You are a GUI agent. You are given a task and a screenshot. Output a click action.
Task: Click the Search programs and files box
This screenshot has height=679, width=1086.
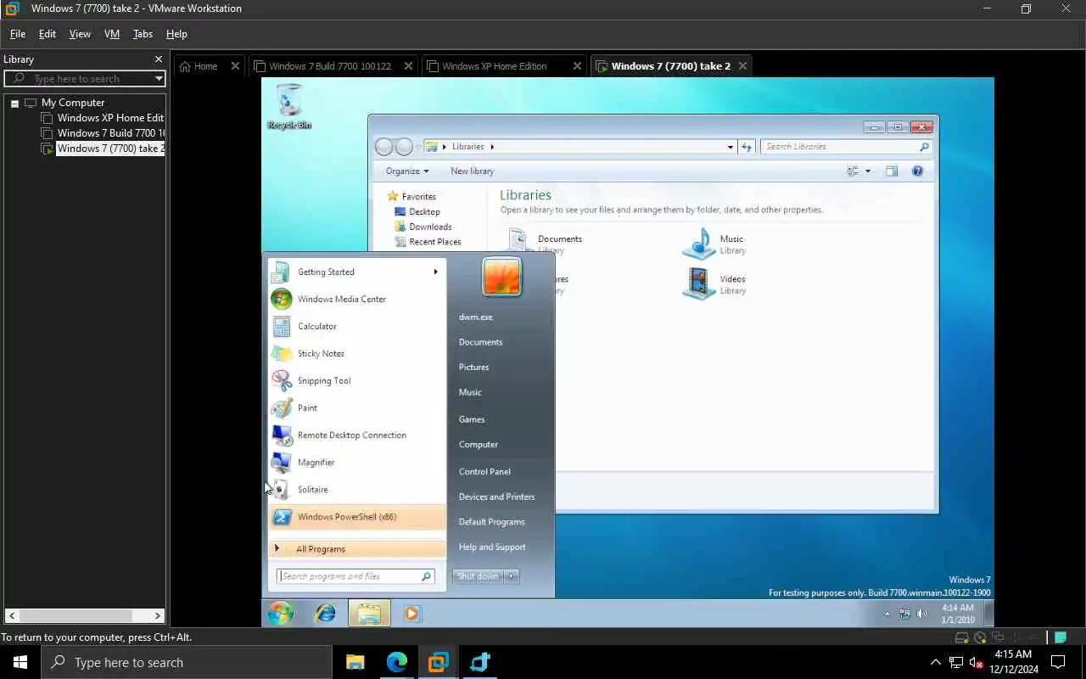[x=356, y=576]
